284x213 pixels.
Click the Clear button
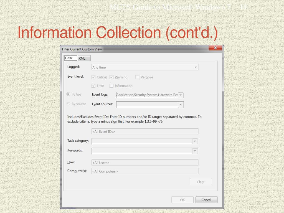pos(201,182)
